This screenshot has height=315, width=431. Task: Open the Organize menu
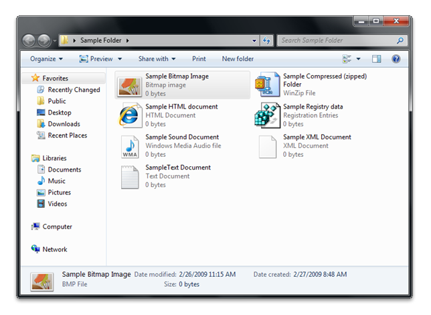click(x=46, y=59)
